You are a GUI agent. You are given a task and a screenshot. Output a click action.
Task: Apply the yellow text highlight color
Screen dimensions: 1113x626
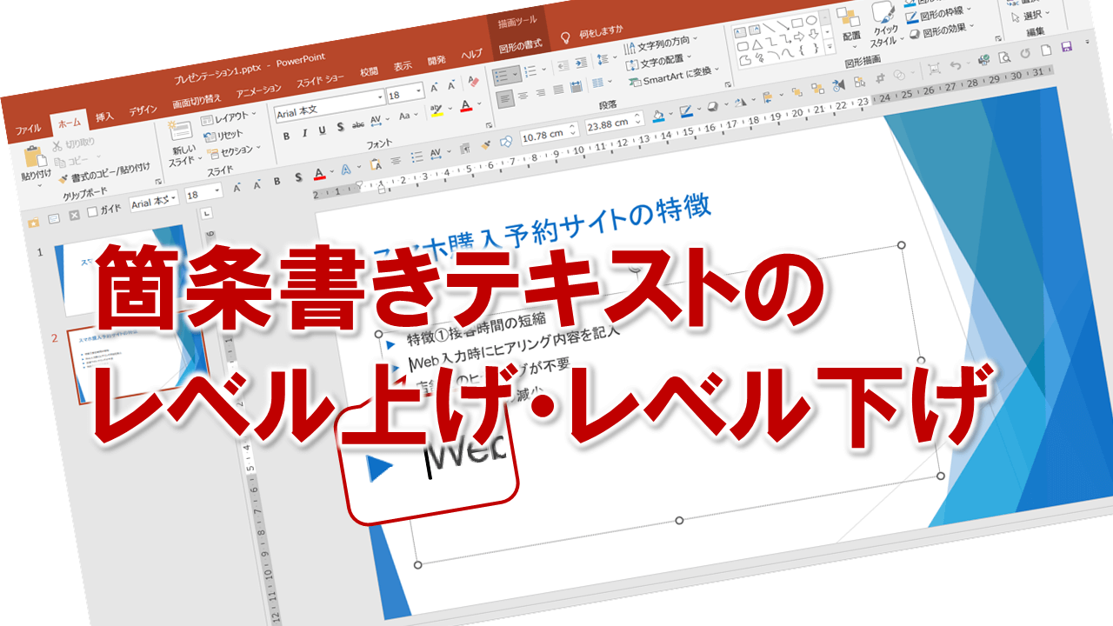tap(437, 111)
